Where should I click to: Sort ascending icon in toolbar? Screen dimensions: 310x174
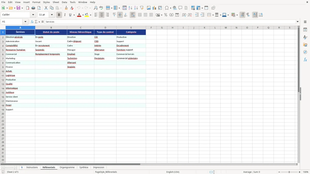(x=130, y=8)
